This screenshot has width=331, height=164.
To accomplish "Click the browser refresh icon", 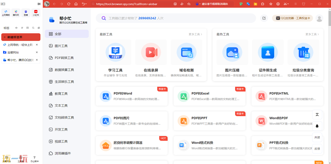I will 69,4.
